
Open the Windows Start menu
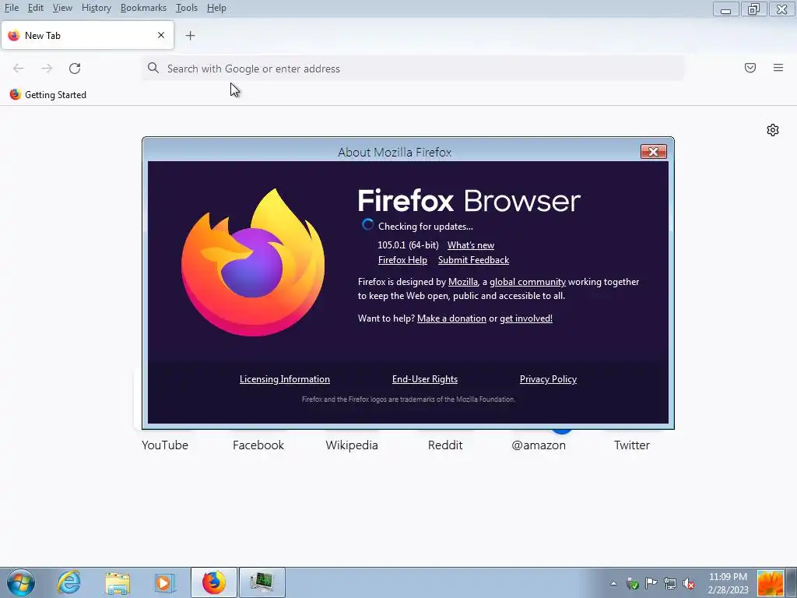click(x=21, y=582)
